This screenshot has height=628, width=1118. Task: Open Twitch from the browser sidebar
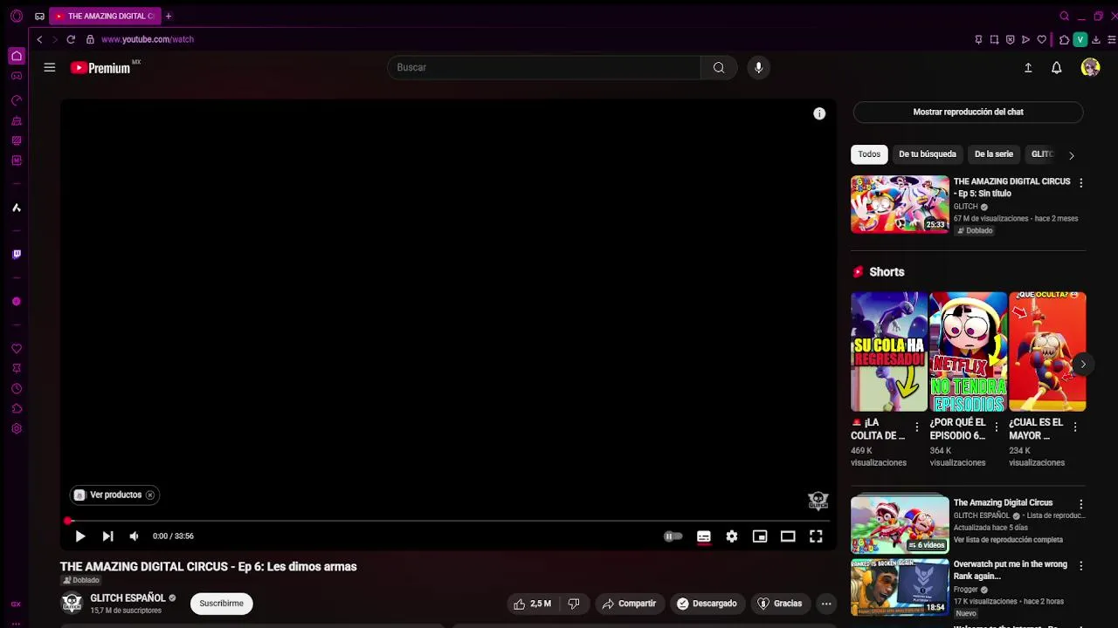16,255
